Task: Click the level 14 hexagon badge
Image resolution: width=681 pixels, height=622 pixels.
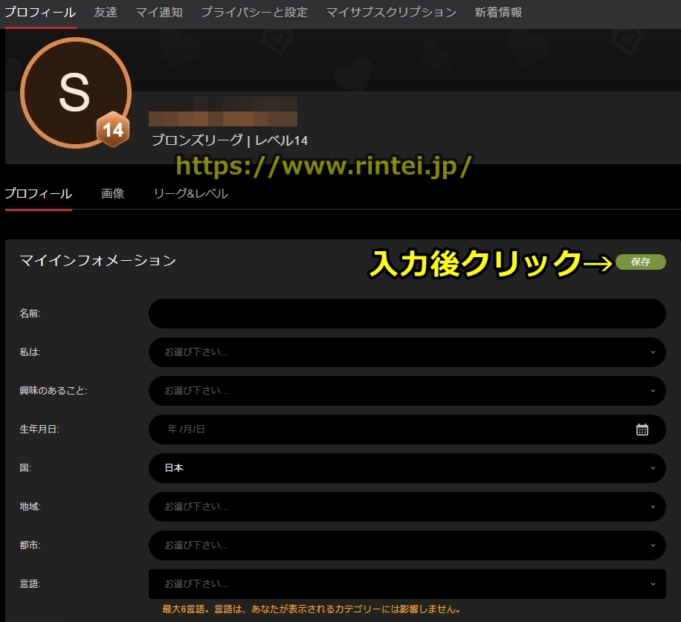Action: pyautogui.click(x=113, y=130)
